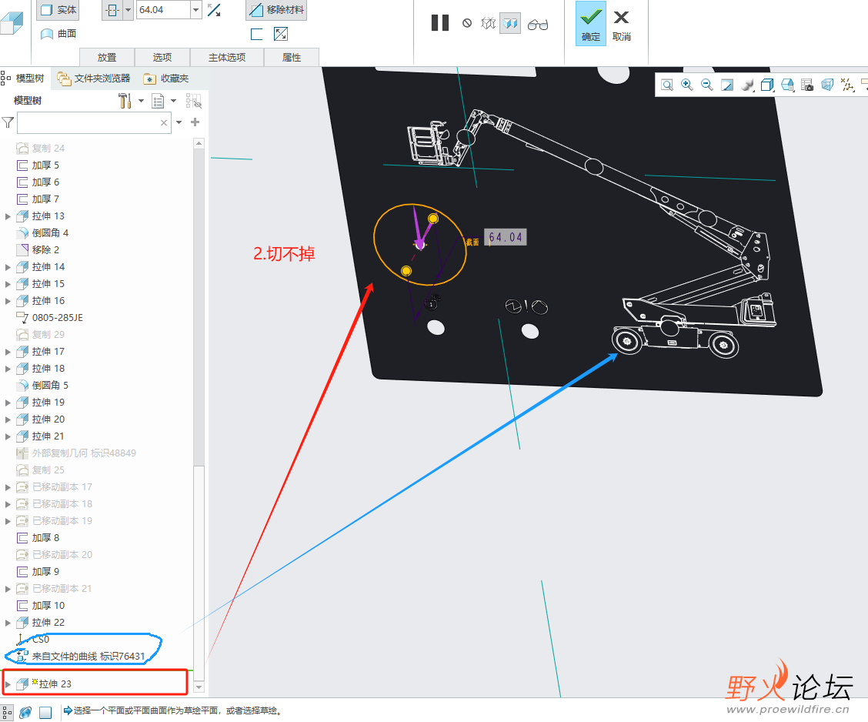Click the tree columns list icon
Image resolution: width=868 pixels, height=722 pixels.
(x=158, y=101)
